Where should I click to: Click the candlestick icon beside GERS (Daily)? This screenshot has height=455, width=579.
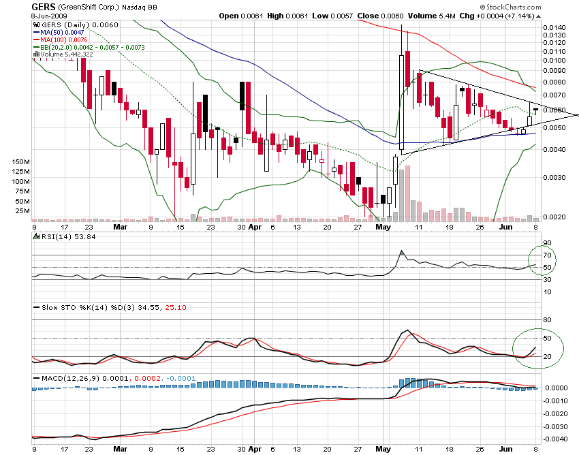pyautogui.click(x=36, y=25)
